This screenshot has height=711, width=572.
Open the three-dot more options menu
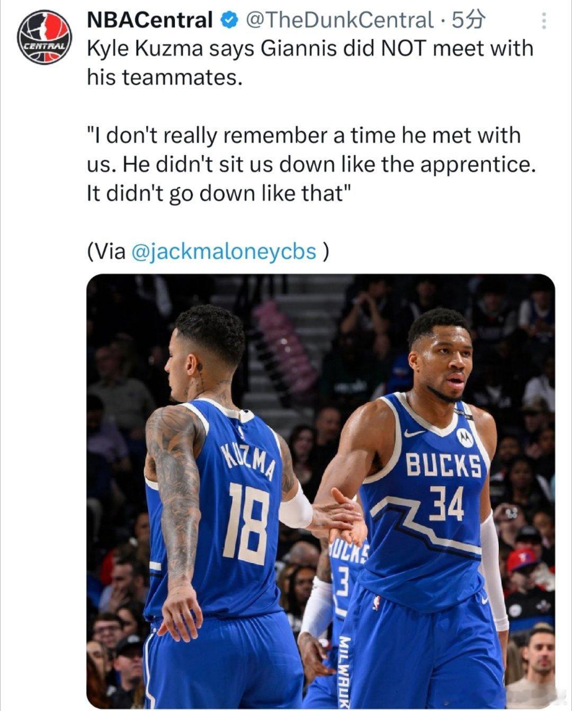(543, 21)
